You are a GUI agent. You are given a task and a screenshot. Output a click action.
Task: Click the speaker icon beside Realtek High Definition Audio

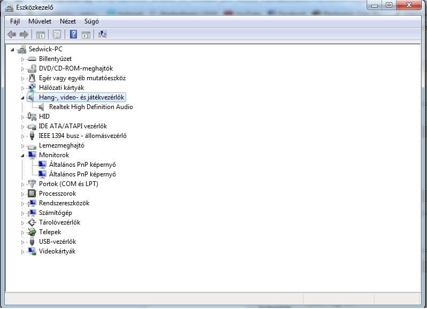click(41, 107)
